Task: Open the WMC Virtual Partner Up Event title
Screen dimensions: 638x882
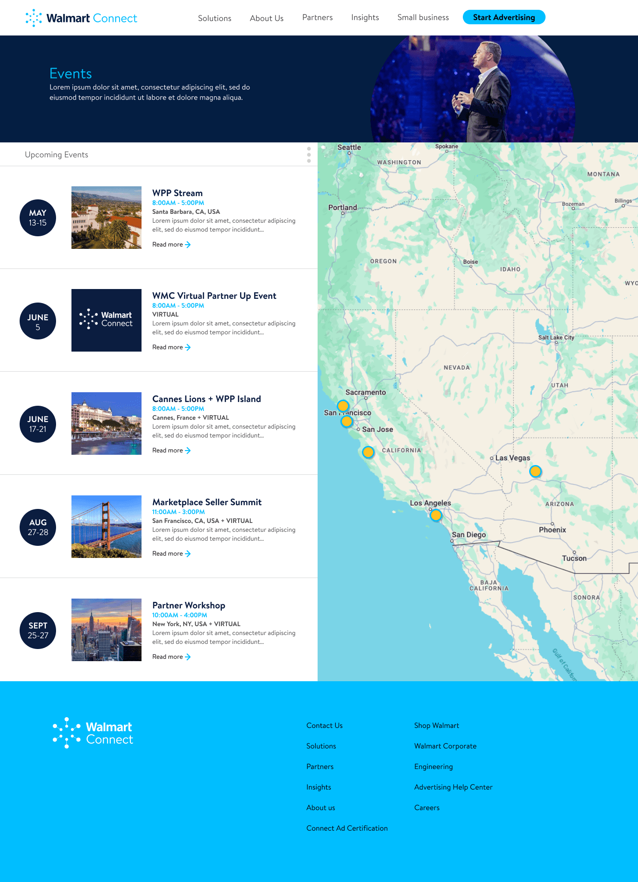Action: click(x=214, y=296)
